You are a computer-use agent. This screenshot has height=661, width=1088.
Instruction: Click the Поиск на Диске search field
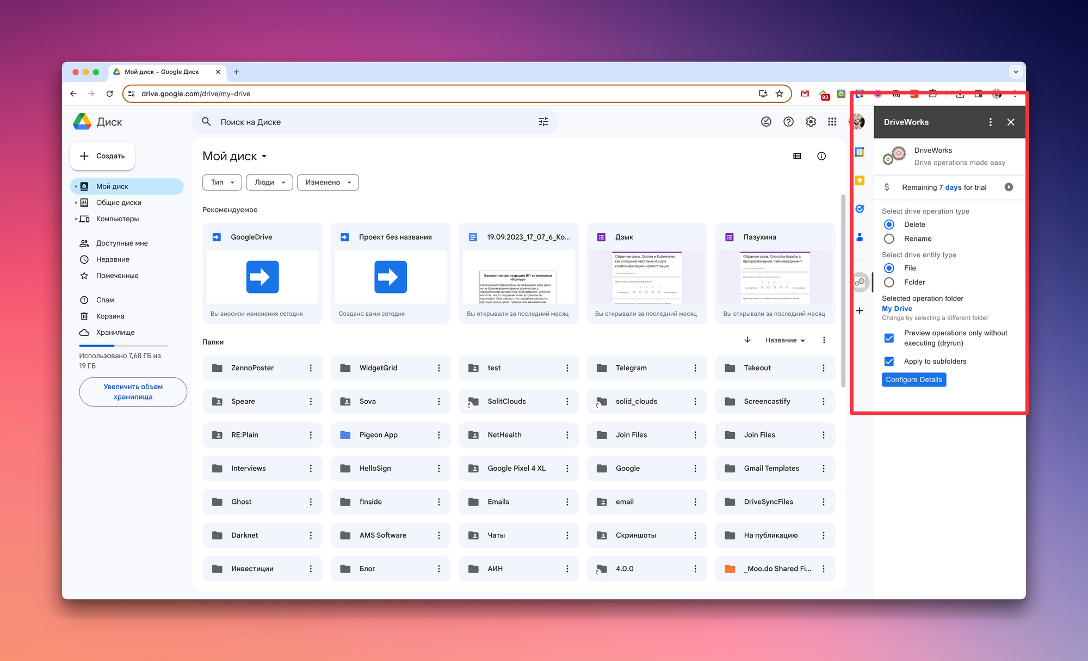370,122
